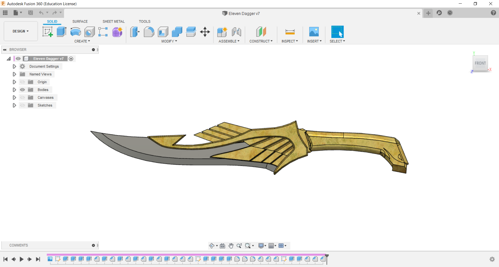499x267 pixels.
Task: Open the job status clock icon
Action: click(x=450, y=13)
